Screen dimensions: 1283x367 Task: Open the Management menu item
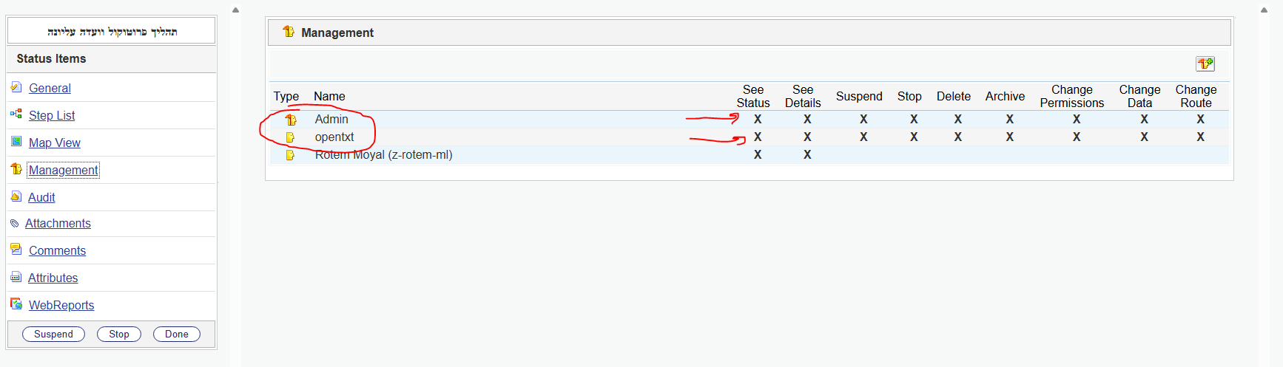pos(63,170)
